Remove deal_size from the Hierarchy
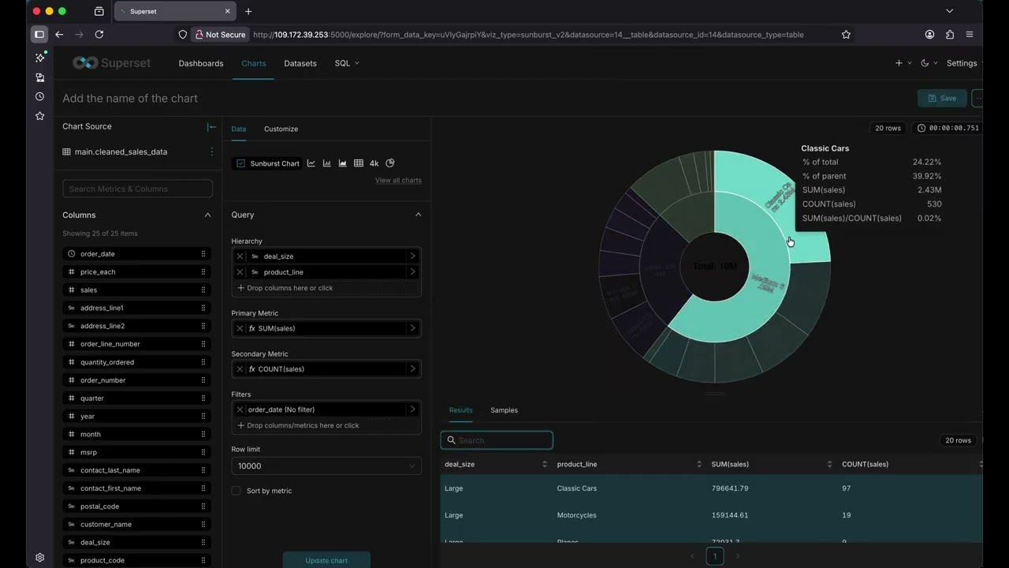 pyautogui.click(x=240, y=256)
